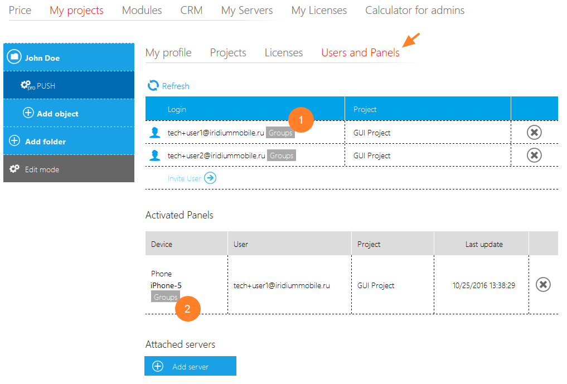Select the John Doe folder
The width and height of the screenshot is (567, 384).
[42, 58]
